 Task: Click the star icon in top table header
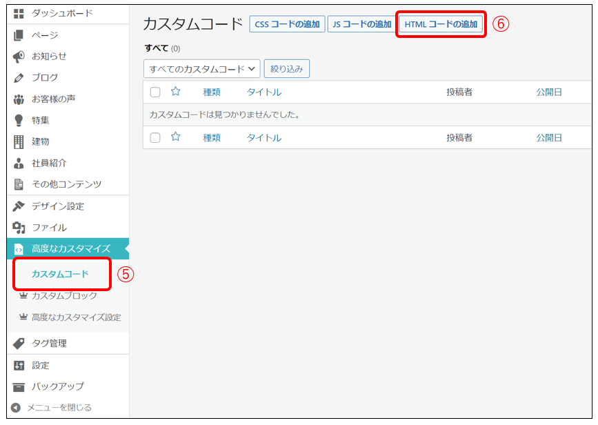coord(175,92)
